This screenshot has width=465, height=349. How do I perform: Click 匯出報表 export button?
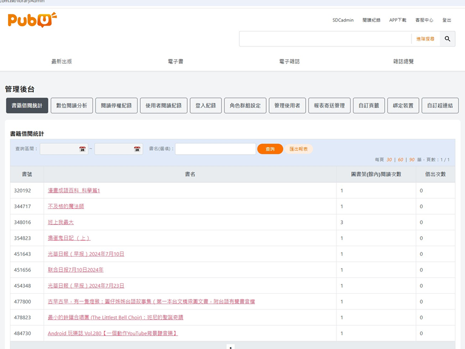click(299, 149)
